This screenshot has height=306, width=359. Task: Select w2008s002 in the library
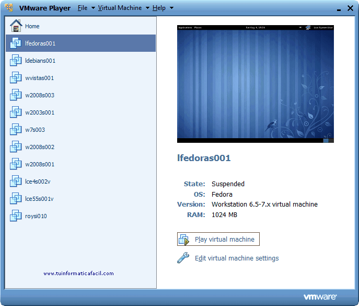[80, 146]
